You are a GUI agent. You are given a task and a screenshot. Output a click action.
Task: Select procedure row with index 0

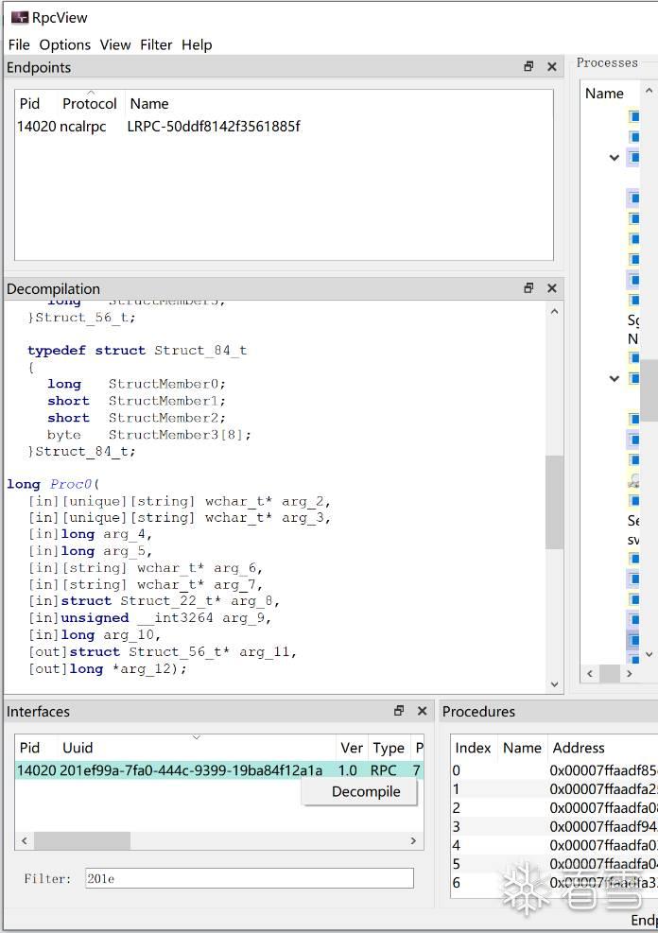(554, 770)
